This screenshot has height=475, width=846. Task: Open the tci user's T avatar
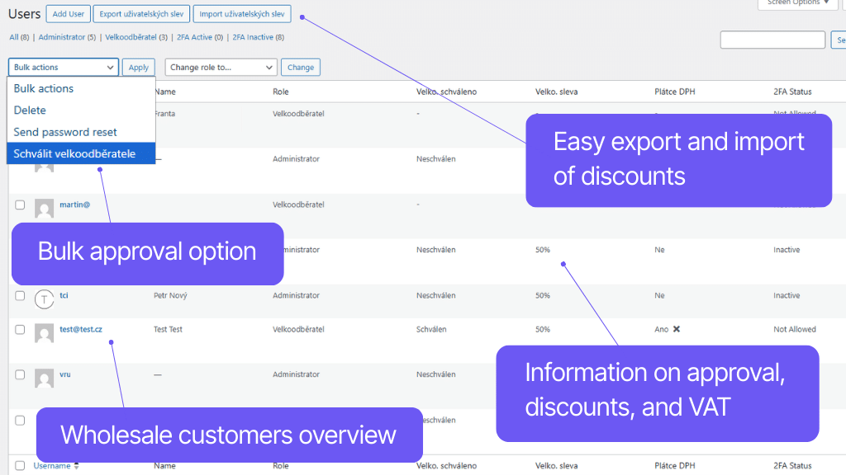(45, 299)
